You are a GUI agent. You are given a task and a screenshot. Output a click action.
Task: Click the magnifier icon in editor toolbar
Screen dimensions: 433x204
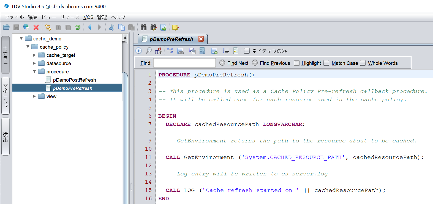148,51
